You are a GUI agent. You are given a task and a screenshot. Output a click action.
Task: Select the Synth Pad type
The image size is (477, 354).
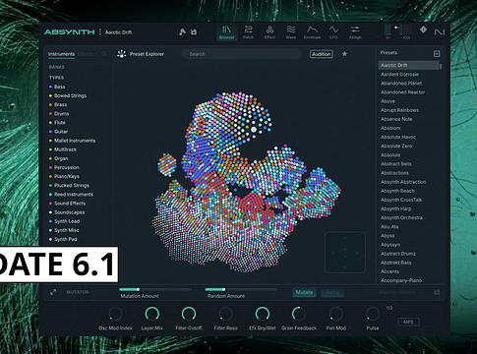[x=63, y=239]
